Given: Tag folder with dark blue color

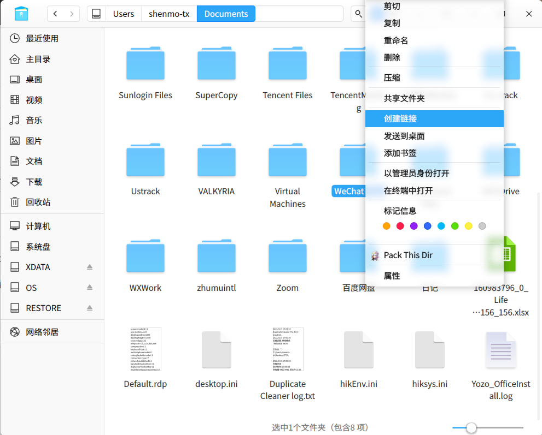Looking at the screenshot, I should point(428,226).
